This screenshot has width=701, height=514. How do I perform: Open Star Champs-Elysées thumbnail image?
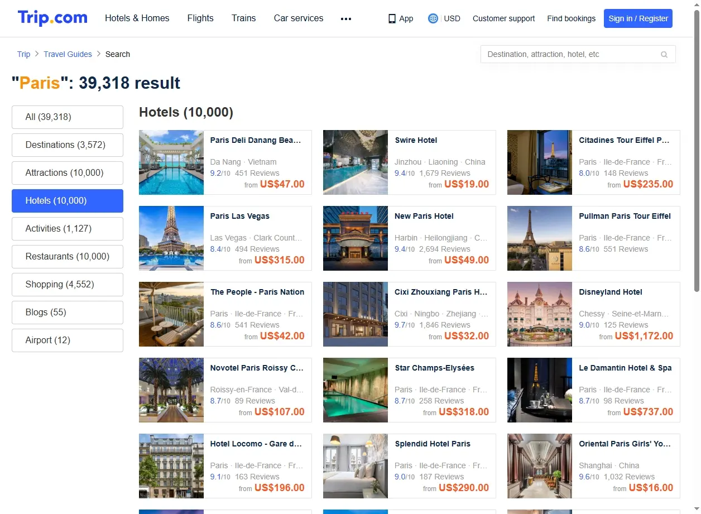click(356, 390)
